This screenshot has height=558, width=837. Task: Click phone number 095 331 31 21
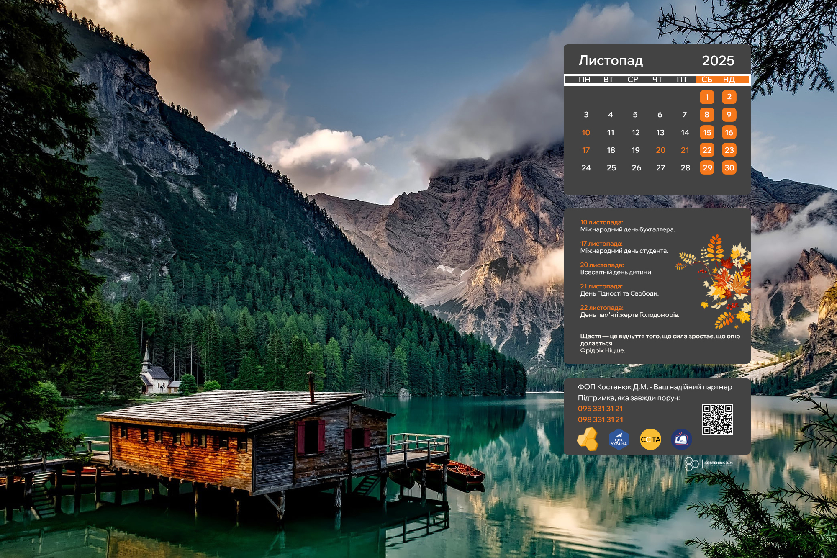(600, 409)
